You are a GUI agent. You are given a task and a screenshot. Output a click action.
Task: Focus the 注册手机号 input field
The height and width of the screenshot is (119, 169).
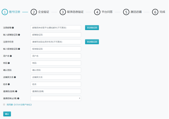tap(56, 42)
